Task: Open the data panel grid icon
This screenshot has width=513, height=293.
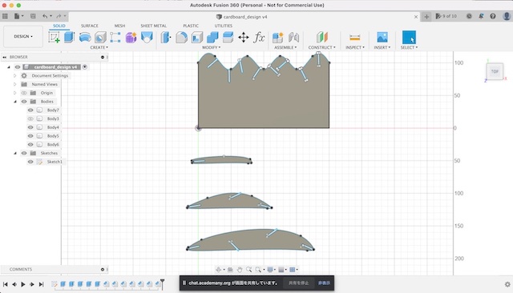Action: pyautogui.click(x=5, y=16)
